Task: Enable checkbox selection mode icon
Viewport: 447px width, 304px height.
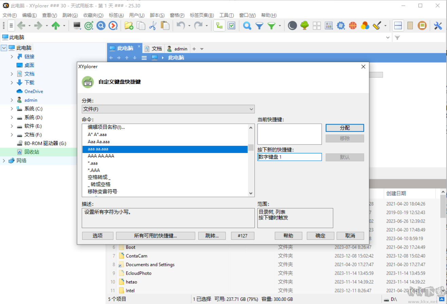Action: click(x=232, y=26)
